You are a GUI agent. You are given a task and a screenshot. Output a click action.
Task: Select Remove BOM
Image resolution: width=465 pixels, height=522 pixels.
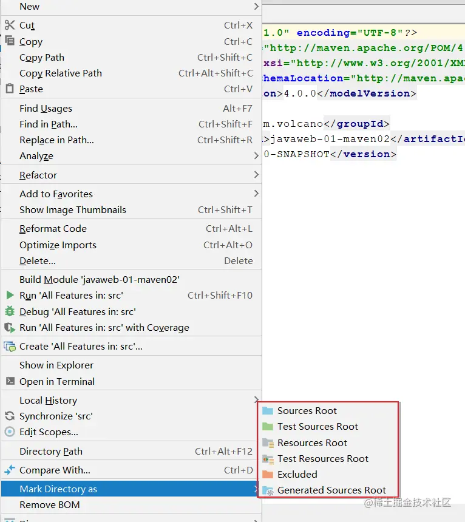(x=132, y=504)
